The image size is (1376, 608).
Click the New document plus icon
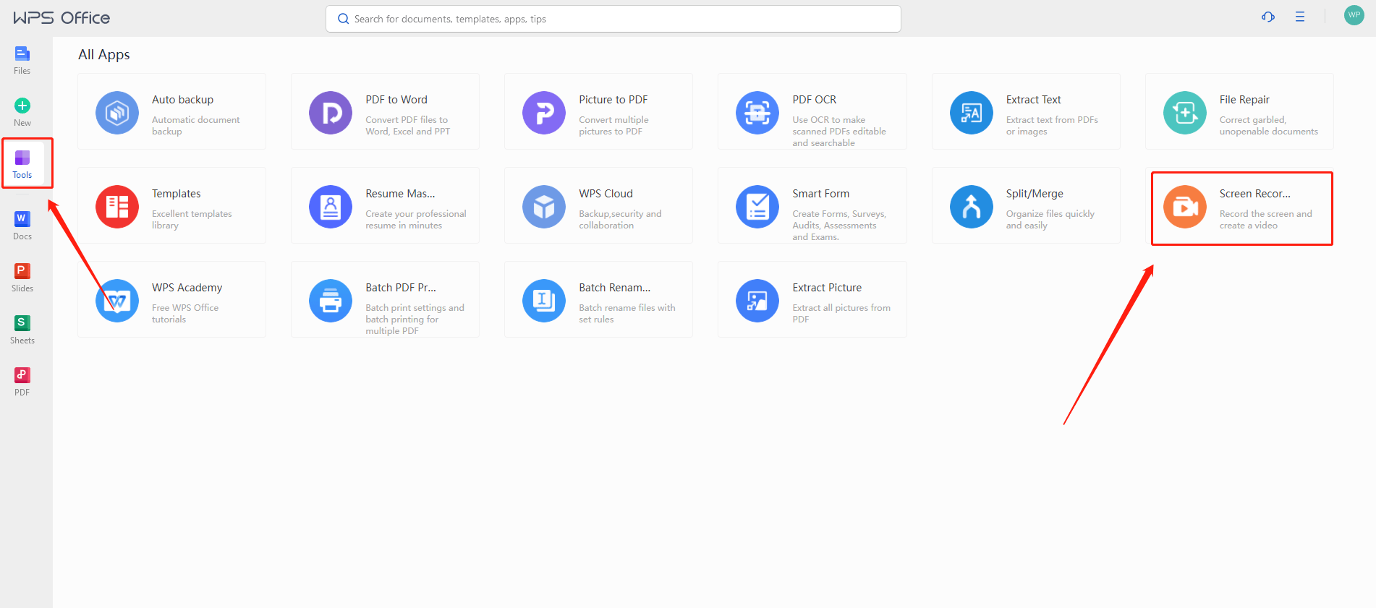pyautogui.click(x=22, y=106)
